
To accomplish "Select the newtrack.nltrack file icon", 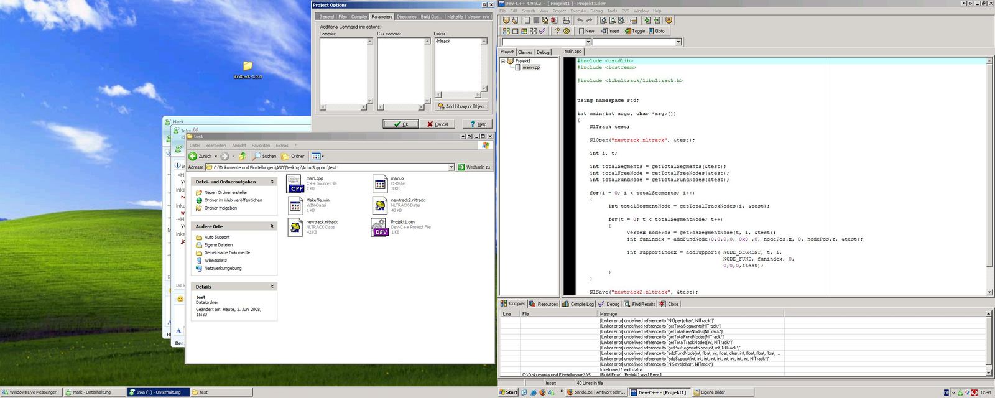I will click(x=295, y=227).
